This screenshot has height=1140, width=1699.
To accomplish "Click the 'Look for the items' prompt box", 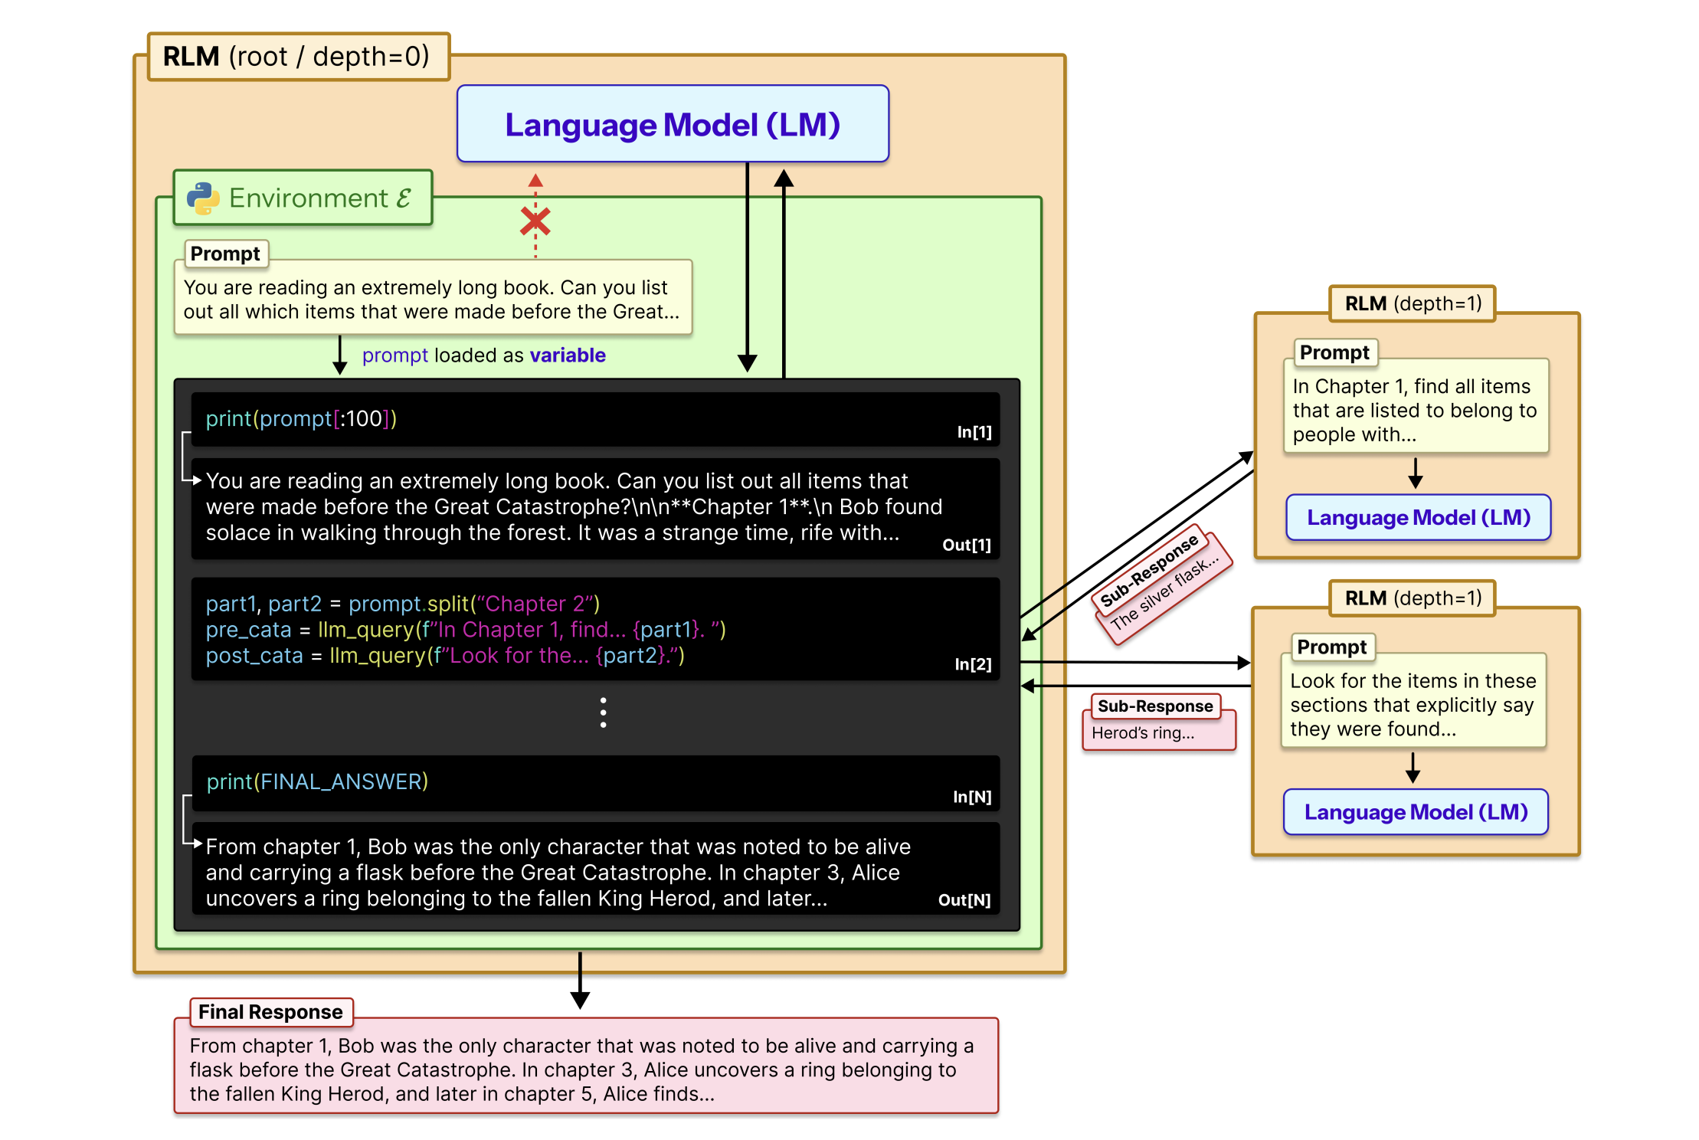I will (x=1413, y=704).
